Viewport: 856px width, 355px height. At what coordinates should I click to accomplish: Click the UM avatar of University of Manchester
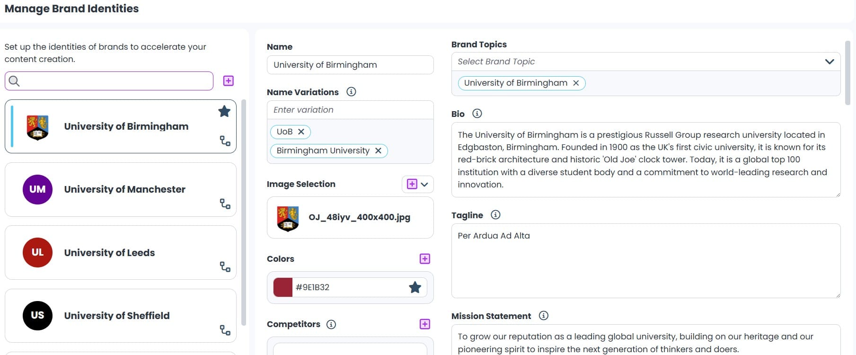pos(37,189)
